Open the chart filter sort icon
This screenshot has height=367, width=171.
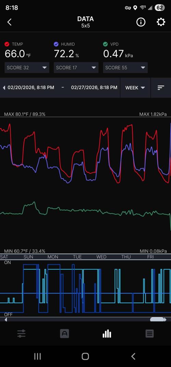(161, 88)
